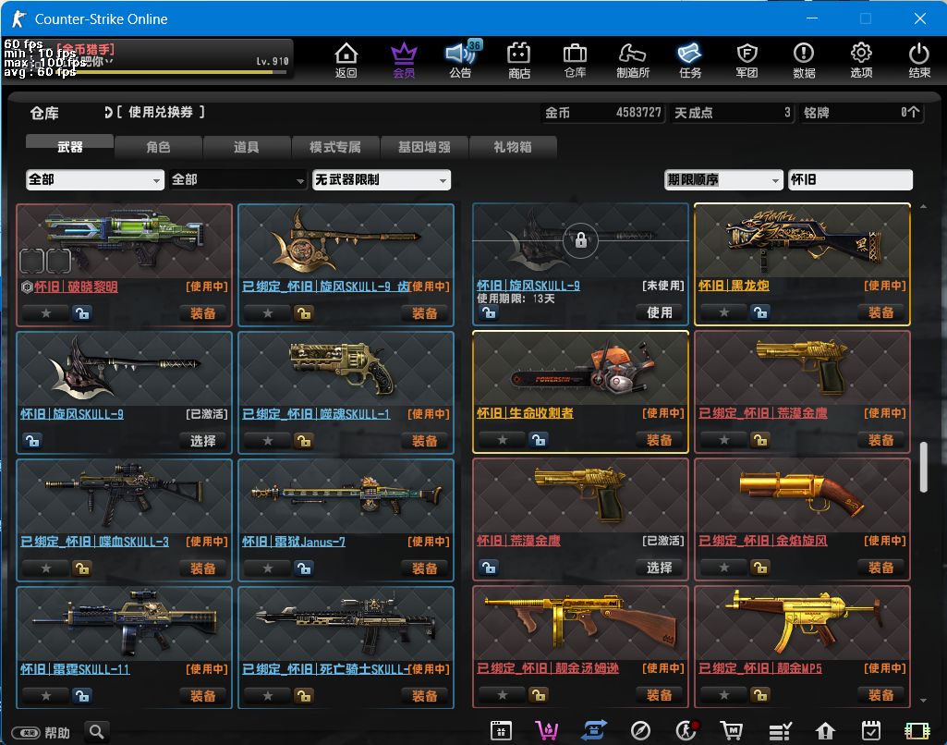This screenshot has width=947, height=745.
Task: Toggle the lock on 靓金汤姆逊
Action: pos(538,695)
